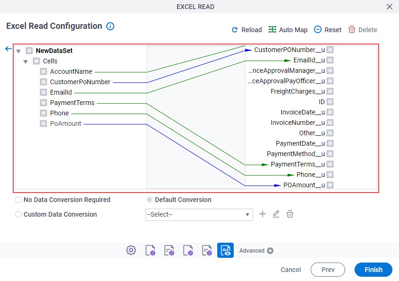
Task: Select the CustomerPONumber__u target field
Action: click(289, 50)
